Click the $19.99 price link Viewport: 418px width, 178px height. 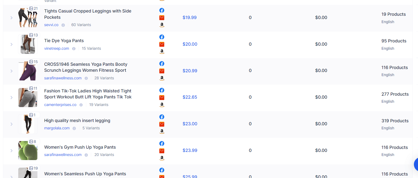tap(190, 17)
